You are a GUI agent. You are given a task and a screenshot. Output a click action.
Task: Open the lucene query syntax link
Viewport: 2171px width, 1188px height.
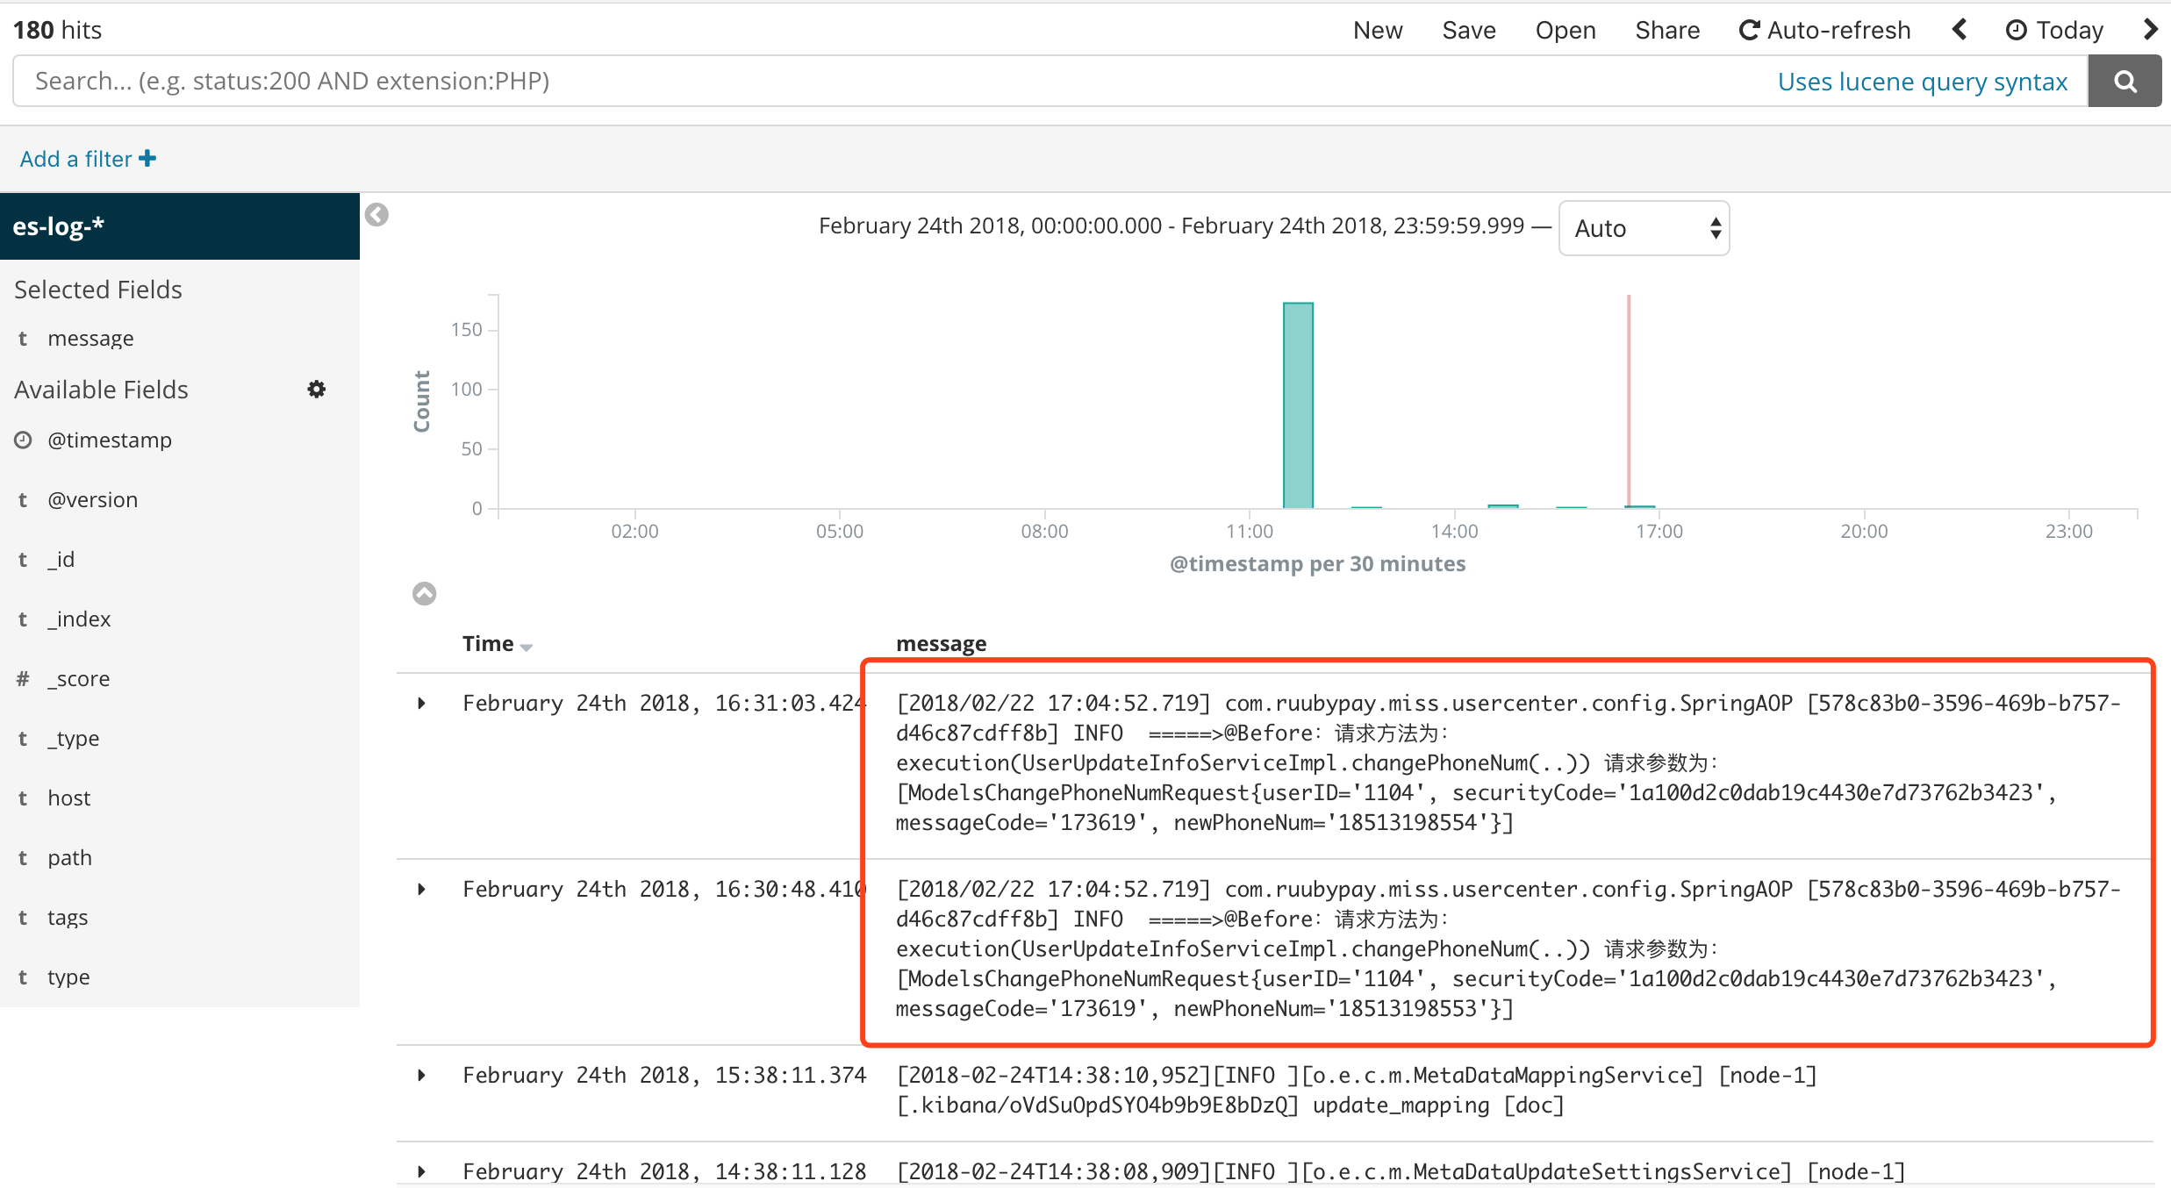[x=1922, y=82]
